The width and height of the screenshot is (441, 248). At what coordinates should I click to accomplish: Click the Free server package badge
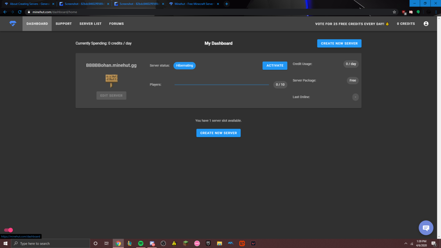[353, 80]
